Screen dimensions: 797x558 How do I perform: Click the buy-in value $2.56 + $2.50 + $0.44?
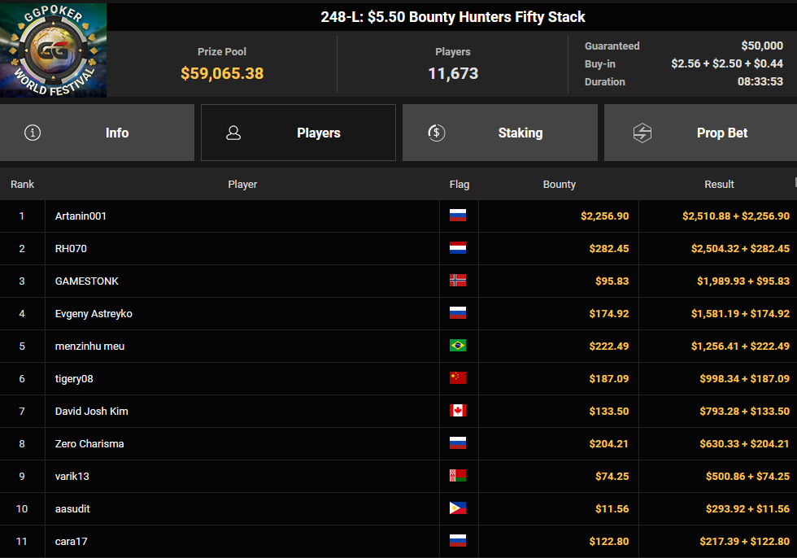tap(727, 63)
